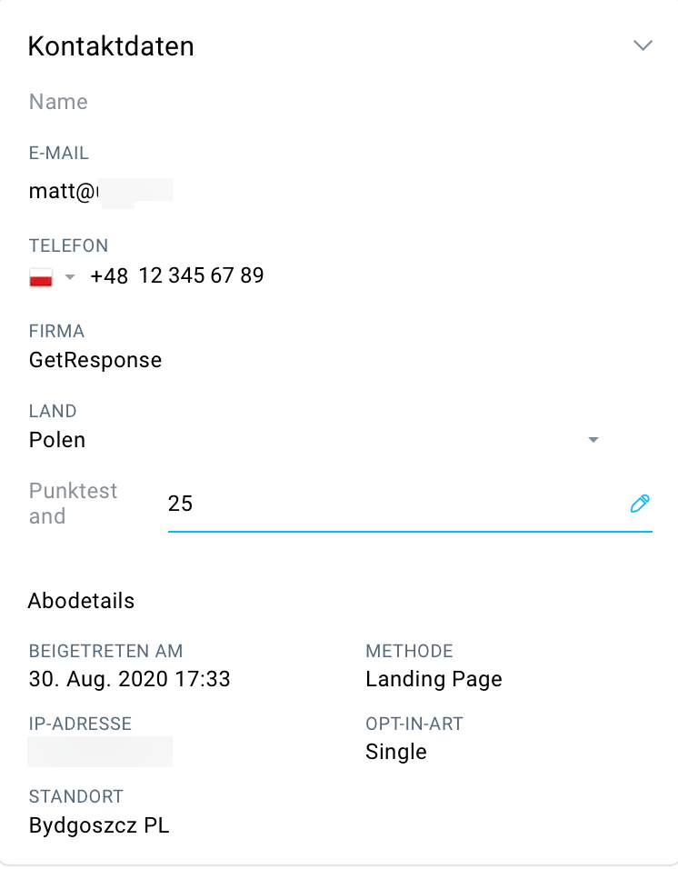This screenshot has width=678, height=869.
Task: Click the join date 30. Aug. 2020 17:33
Action: pyautogui.click(x=130, y=679)
